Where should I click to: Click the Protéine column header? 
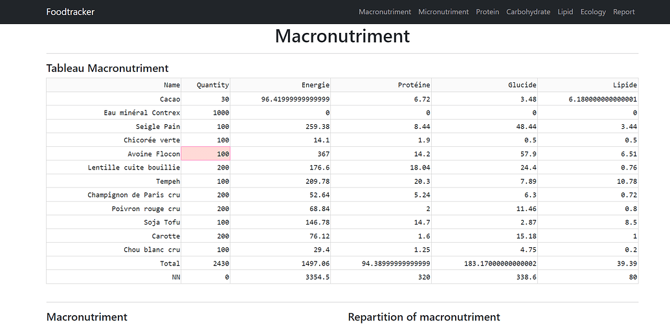tap(381, 85)
